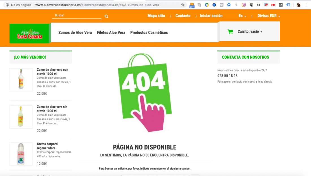
Task: Open the Chrome profile avatar
Action: click(299, 5)
